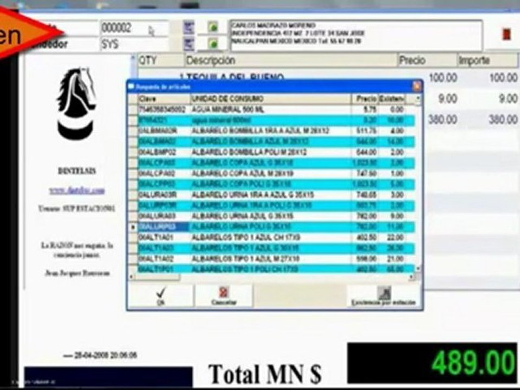Select the row AGUA MINERAL 500 ML
The height and width of the screenshot is (390, 520).
[x=276, y=109]
